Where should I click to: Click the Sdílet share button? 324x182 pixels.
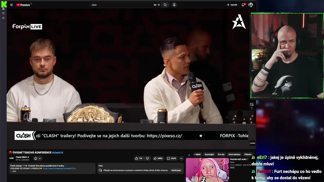[x=158, y=158]
